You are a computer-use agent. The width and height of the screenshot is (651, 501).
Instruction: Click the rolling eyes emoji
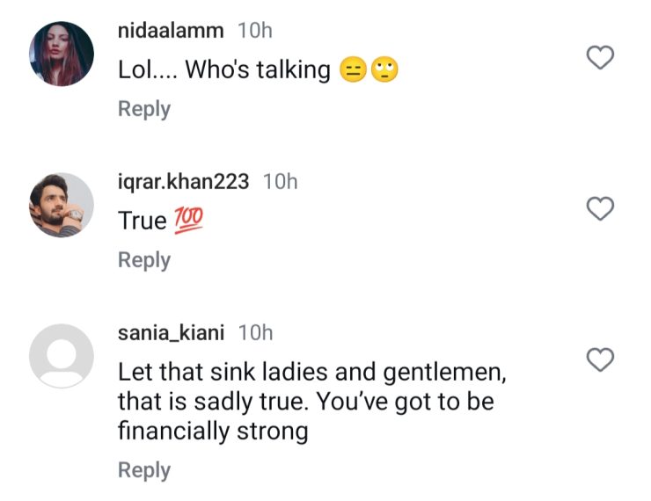point(384,71)
